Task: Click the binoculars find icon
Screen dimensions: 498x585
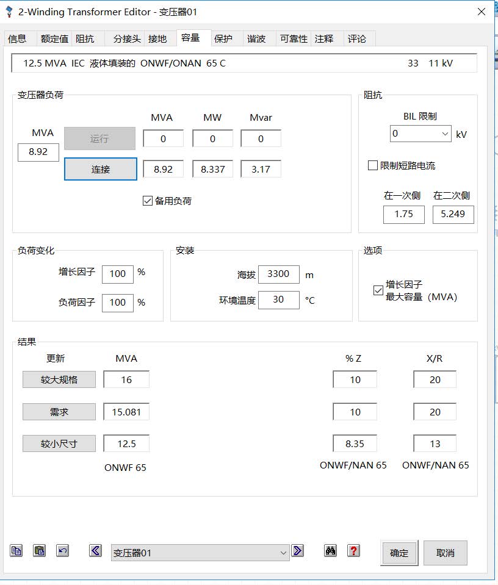Action: 331,551
